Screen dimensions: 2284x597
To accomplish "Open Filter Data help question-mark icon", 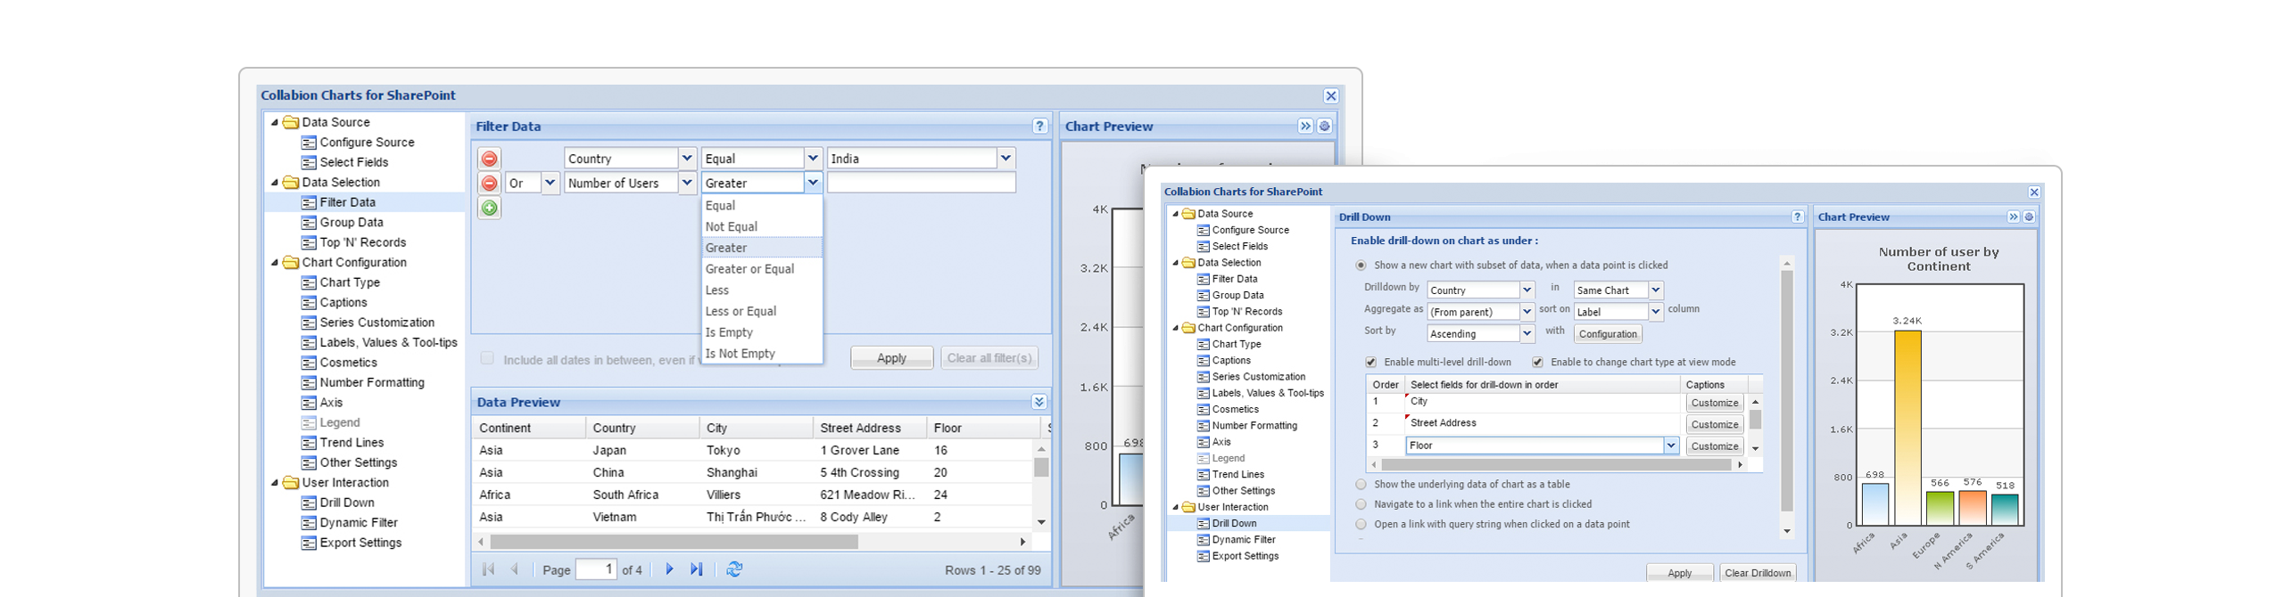I will (x=1039, y=127).
